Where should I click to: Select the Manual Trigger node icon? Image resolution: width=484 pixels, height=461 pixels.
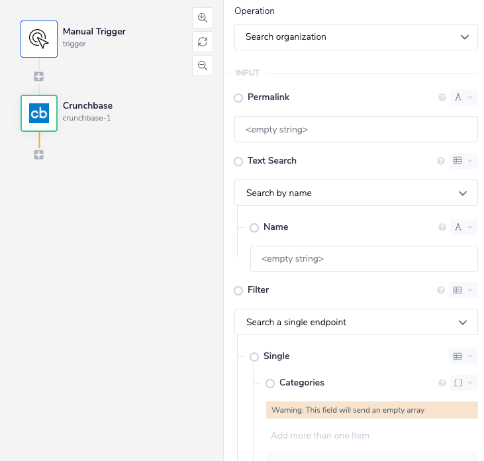39,39
